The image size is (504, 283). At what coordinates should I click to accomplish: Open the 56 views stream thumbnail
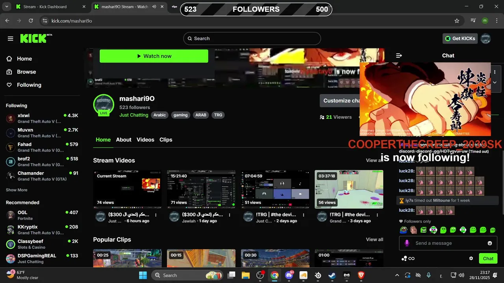click(349, 189)
